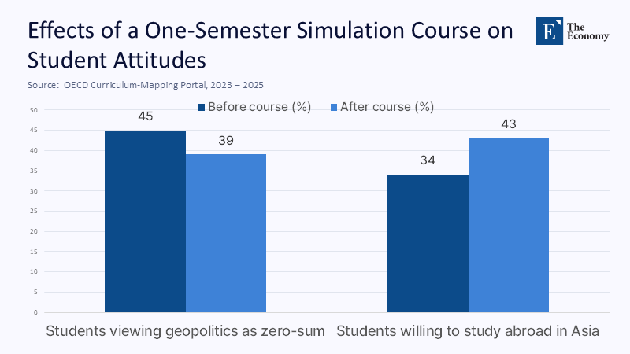Click the data label 34
Image resolution: width=630 pixels, height=354 pixels.
point(428,160)
